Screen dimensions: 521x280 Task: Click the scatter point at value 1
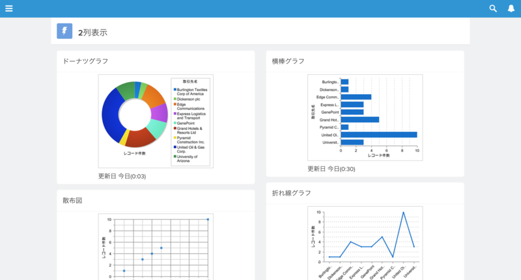[124, 271]
